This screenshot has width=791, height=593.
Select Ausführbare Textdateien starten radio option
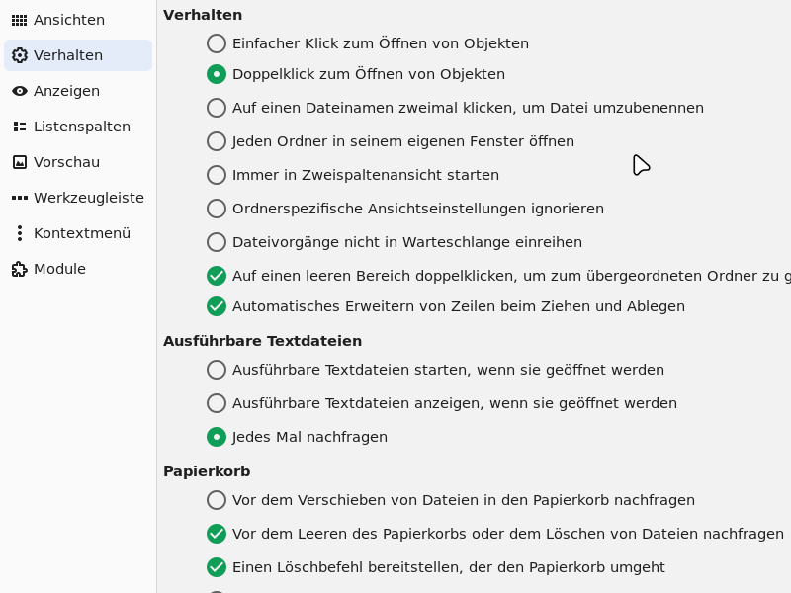[x=217, y=370]
